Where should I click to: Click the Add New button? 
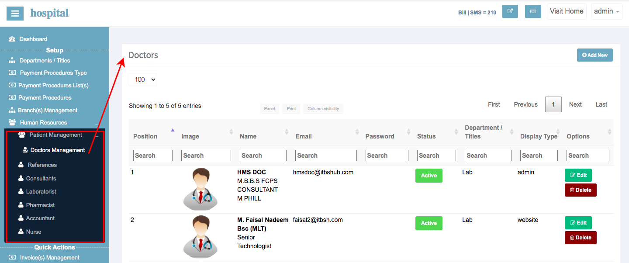[595, 55]
